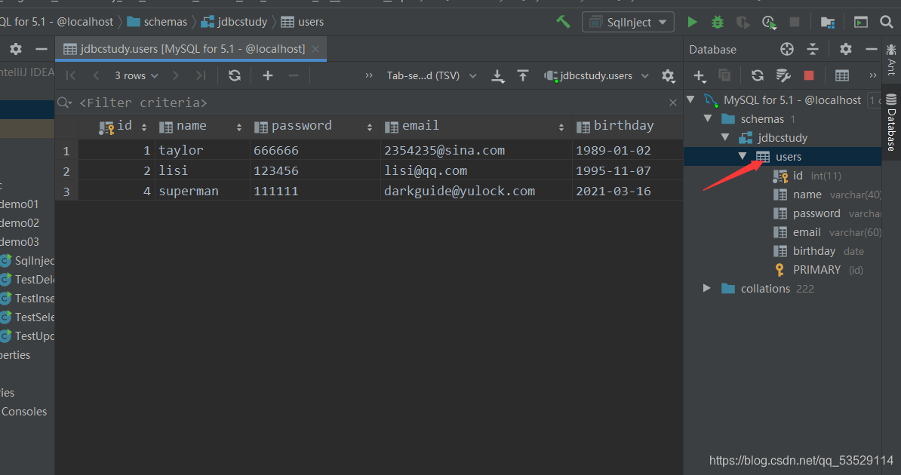This screenshot has height=475, width=901.
Task: Open the 3 rows page size dropdown
Action: point(136,75)
